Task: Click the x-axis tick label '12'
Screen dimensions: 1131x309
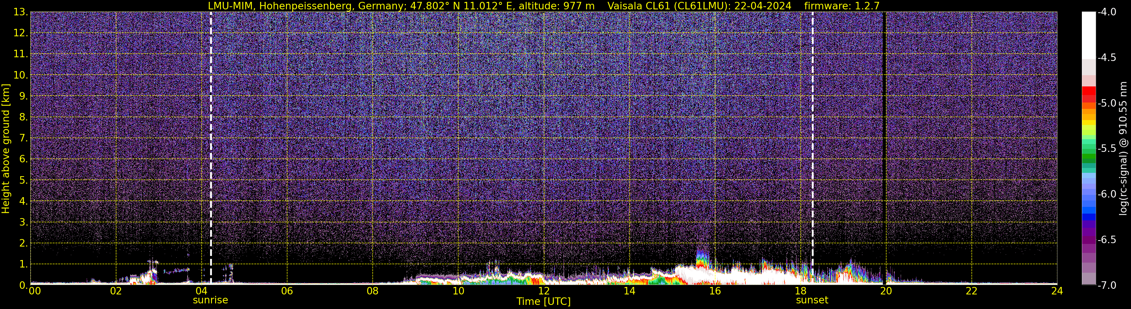Action: (x=544, y=291)
